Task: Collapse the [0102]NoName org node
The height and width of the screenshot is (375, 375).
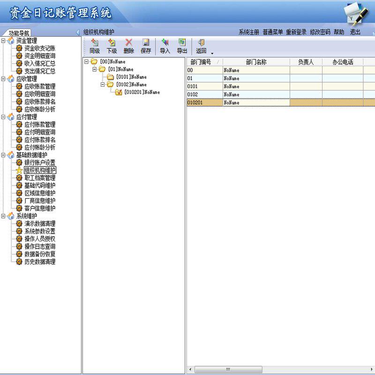Action: 103,84
